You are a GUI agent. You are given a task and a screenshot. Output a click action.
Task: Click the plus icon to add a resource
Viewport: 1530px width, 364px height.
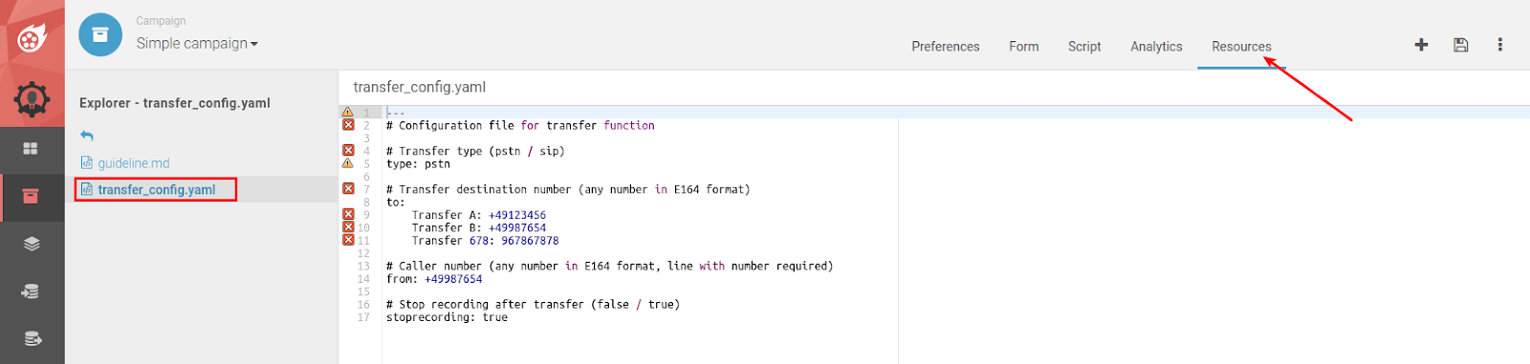(x=1421, y=45)
